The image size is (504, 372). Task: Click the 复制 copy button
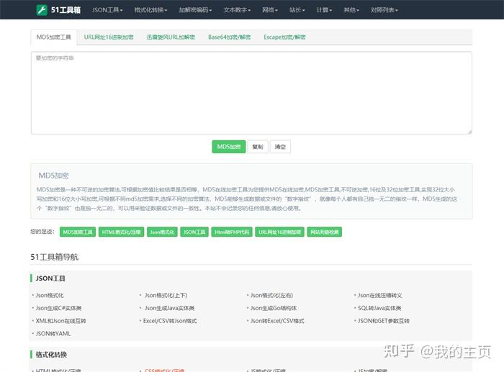(258, 147)
